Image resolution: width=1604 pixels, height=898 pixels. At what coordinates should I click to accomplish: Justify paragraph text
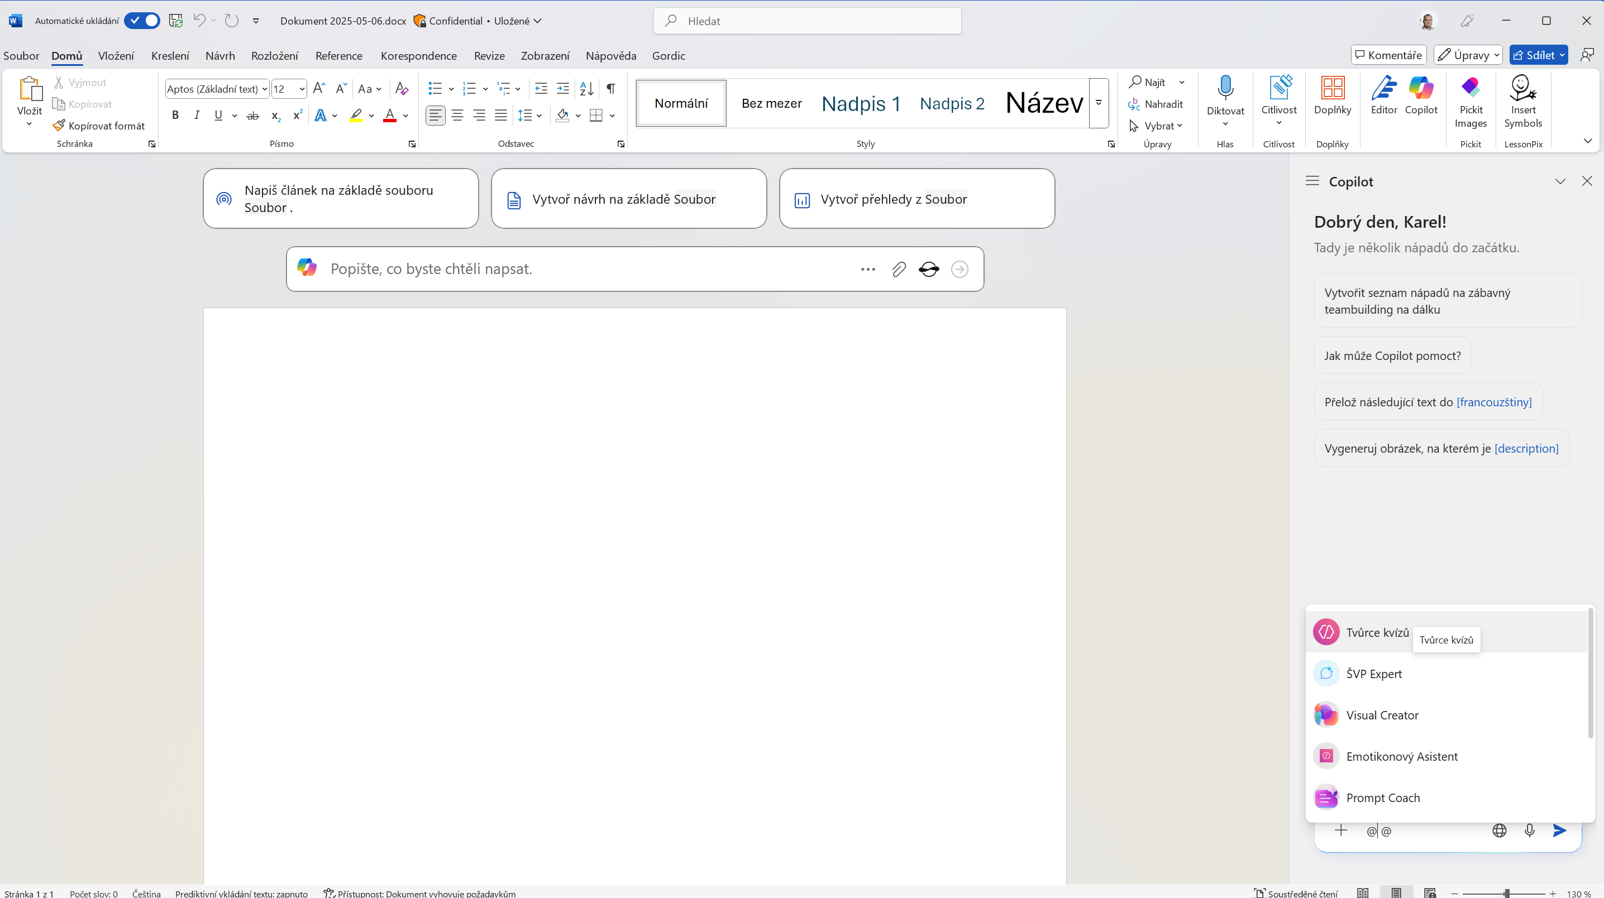[x=500, y=115]
